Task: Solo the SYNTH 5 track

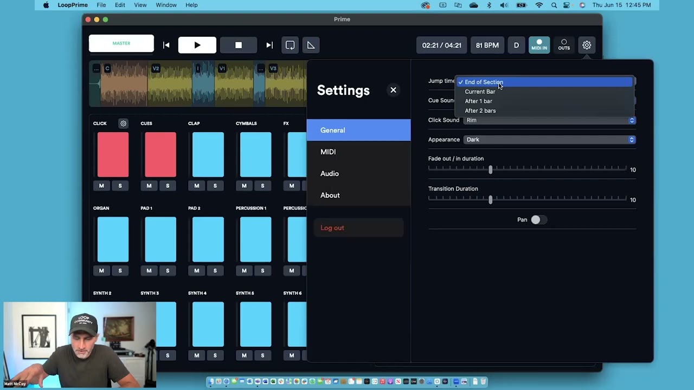Action: pyautogui.click(x=262, y=355)
